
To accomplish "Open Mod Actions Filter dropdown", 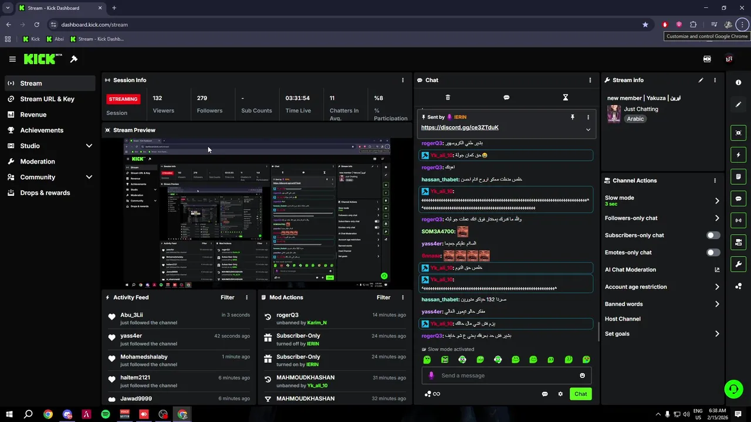I will pyautogui.click(x=383, y=297).
